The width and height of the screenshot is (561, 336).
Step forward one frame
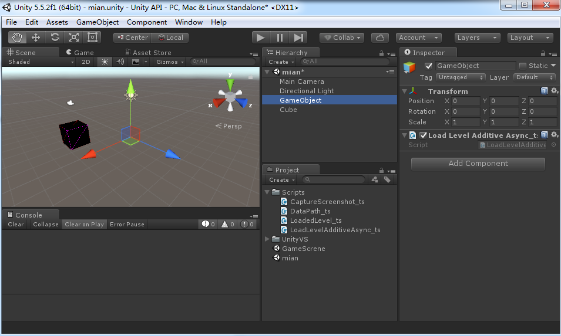point(298,38)
